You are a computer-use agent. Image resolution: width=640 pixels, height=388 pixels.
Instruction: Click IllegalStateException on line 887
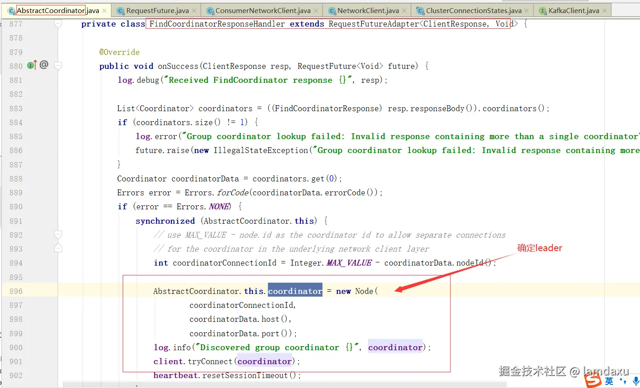pos(261,150)
